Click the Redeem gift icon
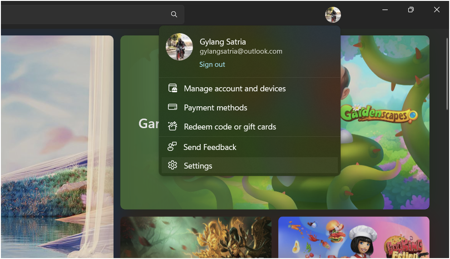Viewport: 450px width, 259px height. pyautogui.click(x=173, y=126)
